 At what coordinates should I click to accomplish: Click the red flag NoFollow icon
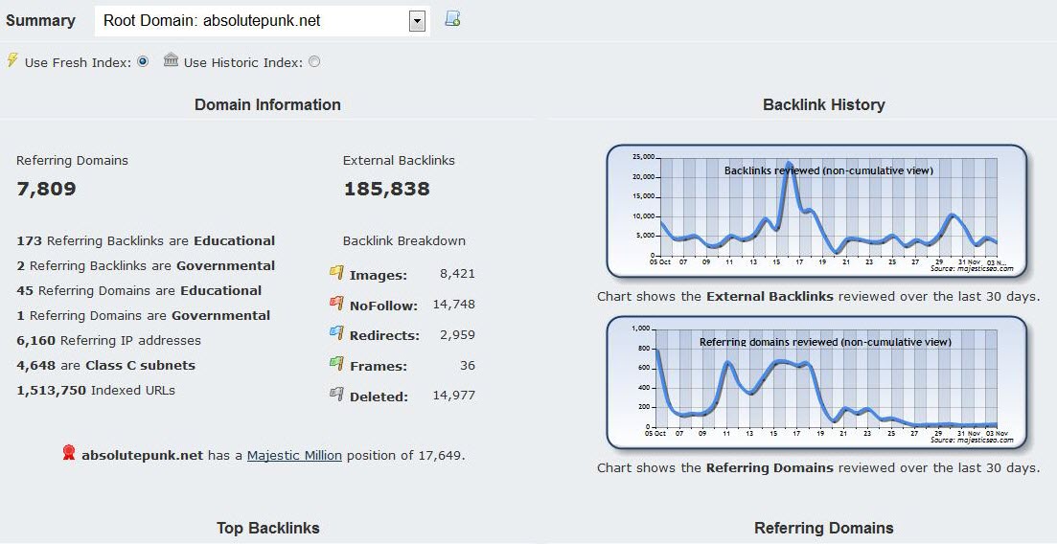[x=336, y=305]
